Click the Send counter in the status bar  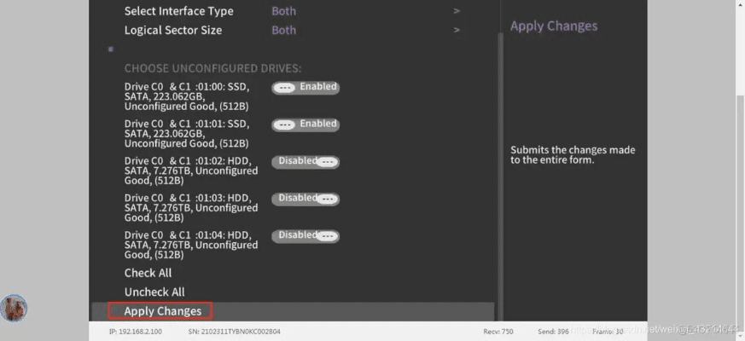(x=554, y=331)
